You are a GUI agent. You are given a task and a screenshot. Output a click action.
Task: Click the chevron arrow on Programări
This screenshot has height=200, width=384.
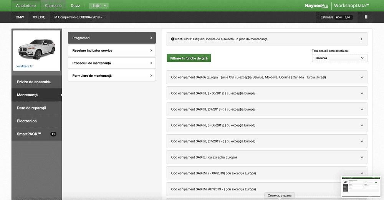151,38
